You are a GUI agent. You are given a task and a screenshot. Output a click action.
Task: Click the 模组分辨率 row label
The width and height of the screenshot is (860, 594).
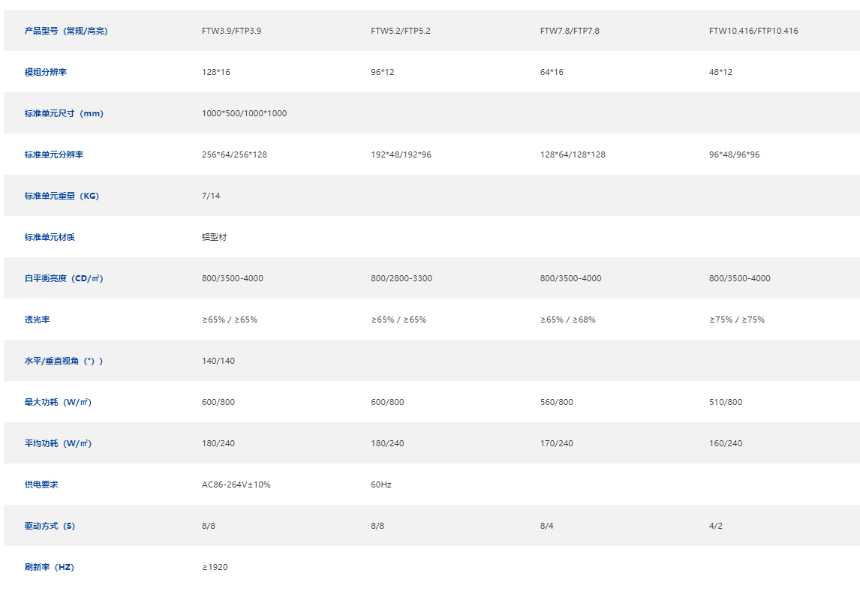coord(46,72)
